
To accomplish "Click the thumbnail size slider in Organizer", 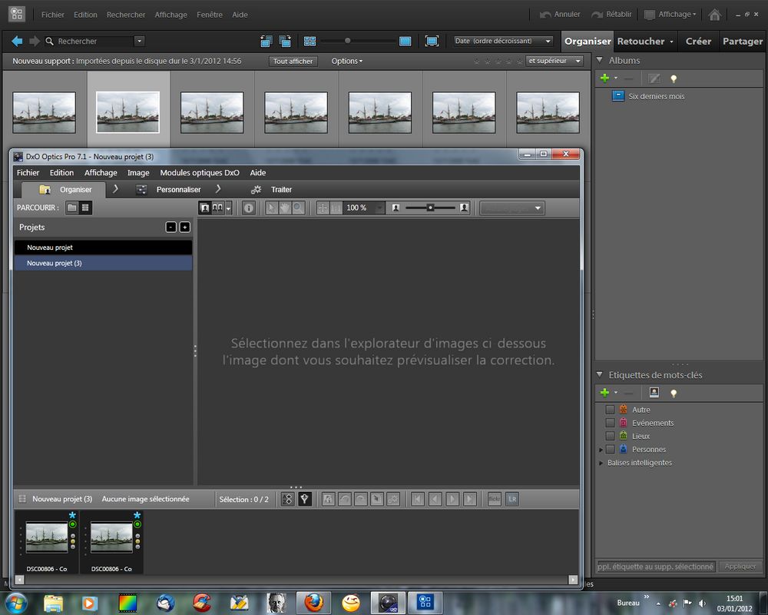I will (348, 41).
